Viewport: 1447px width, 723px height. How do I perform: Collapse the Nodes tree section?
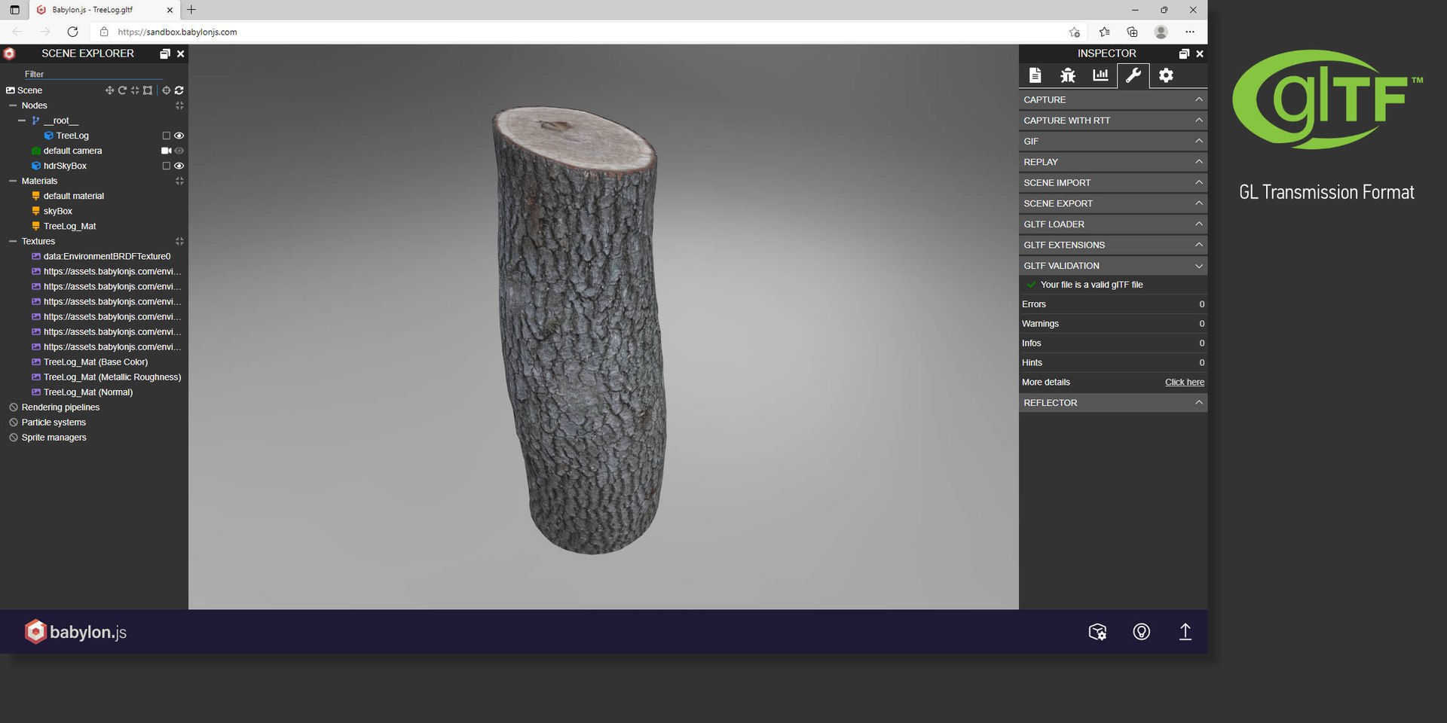[13, 105]
